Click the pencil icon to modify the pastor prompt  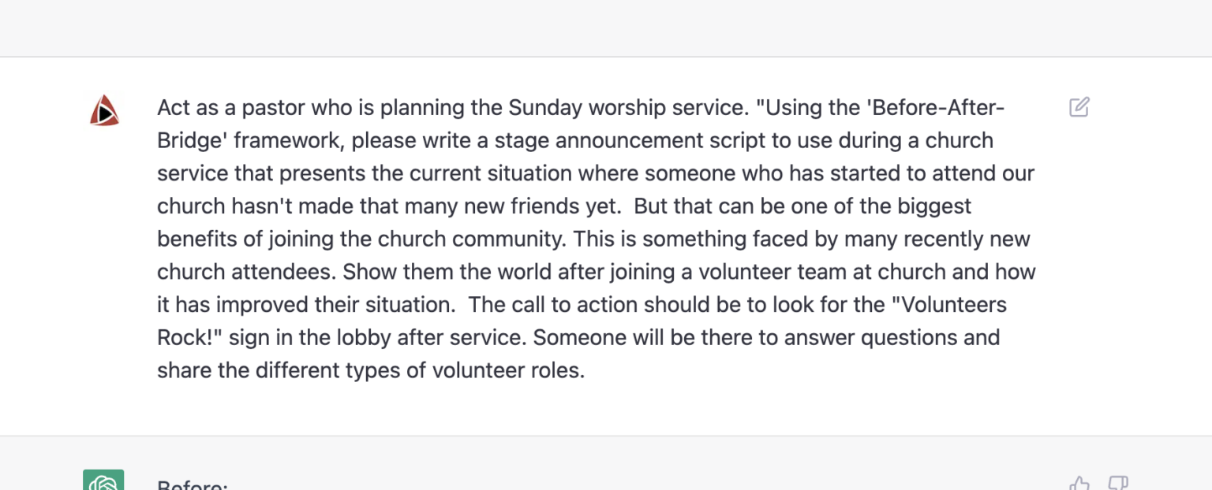tap(1079, 106)
